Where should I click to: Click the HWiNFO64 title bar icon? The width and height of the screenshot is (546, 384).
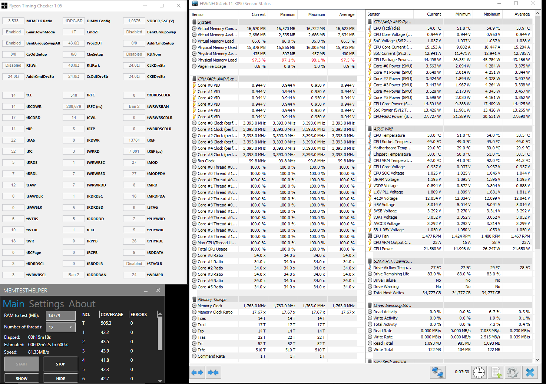click(195, 4)
